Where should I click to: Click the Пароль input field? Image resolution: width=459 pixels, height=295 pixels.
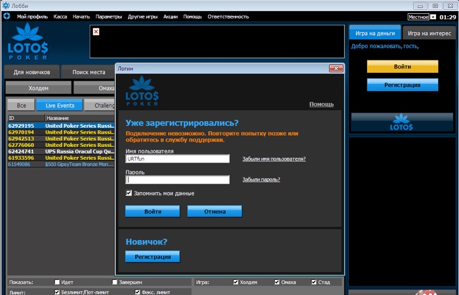click(x=178, y=180)
